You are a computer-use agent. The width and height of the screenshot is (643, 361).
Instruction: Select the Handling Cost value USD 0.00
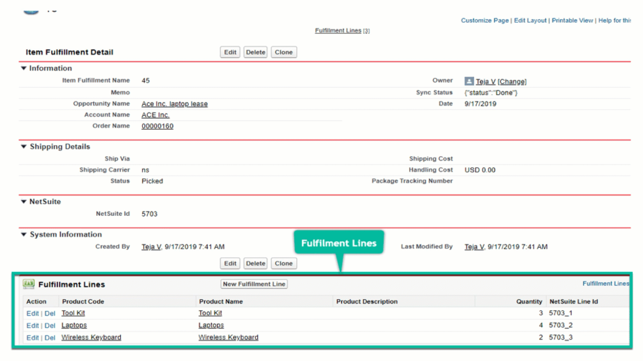click(480, 170)
